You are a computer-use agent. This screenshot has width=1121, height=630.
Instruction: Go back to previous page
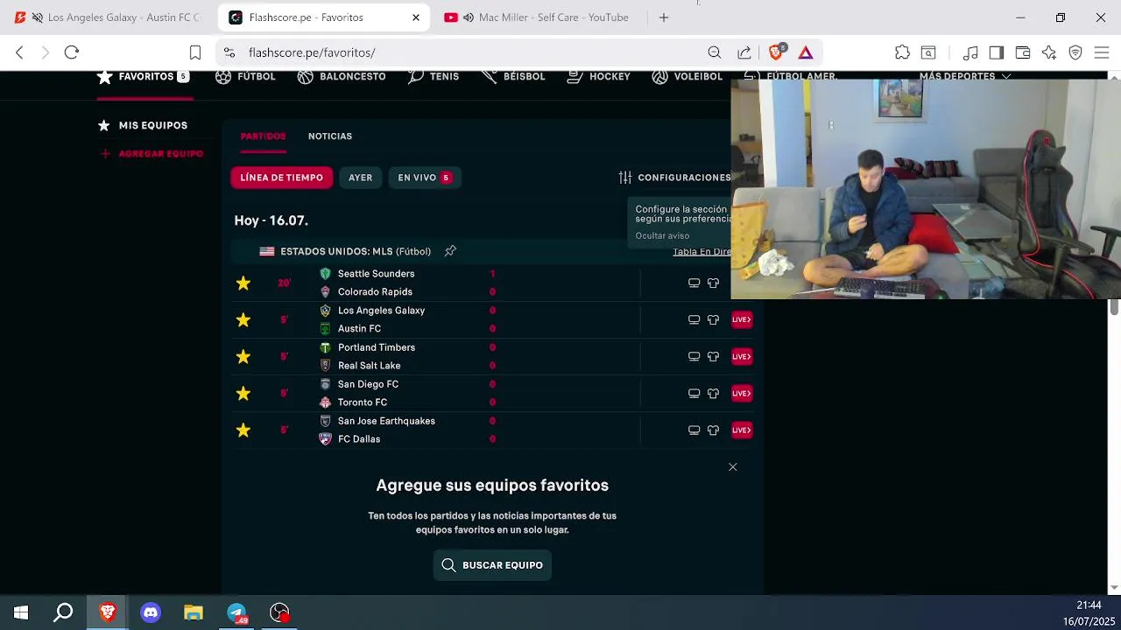click(19, 52)
